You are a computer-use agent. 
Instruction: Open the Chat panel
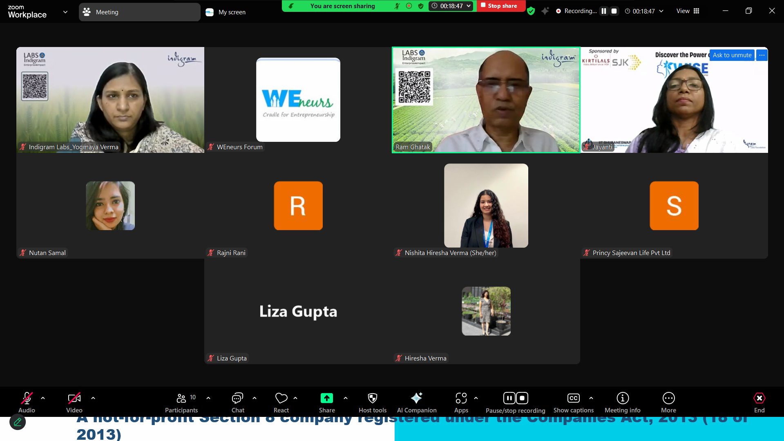237,403
